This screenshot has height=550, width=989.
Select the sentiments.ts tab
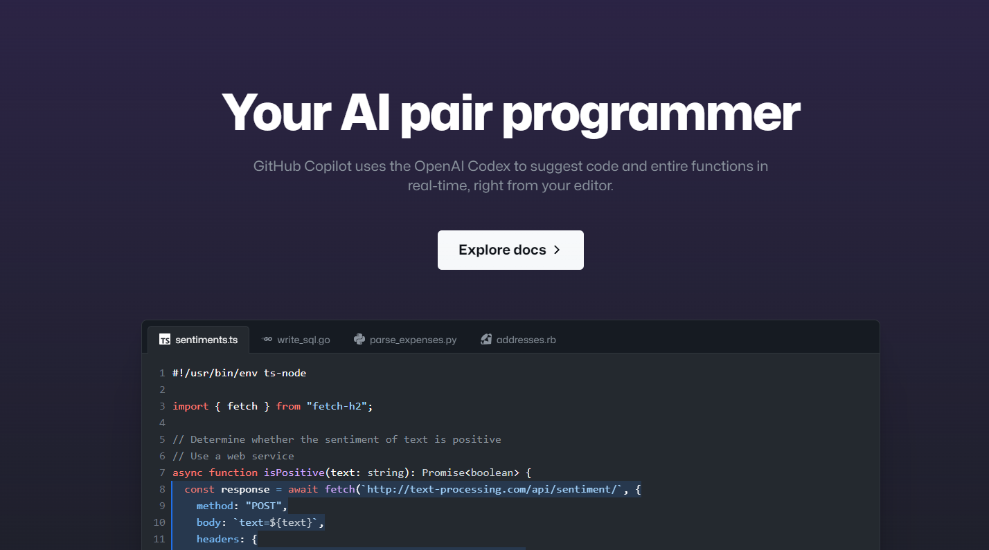click(x=198, y=340)
